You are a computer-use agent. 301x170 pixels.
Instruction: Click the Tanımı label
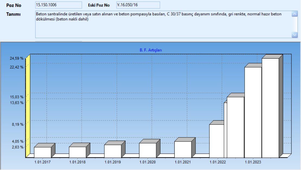(x=13, y=14)
